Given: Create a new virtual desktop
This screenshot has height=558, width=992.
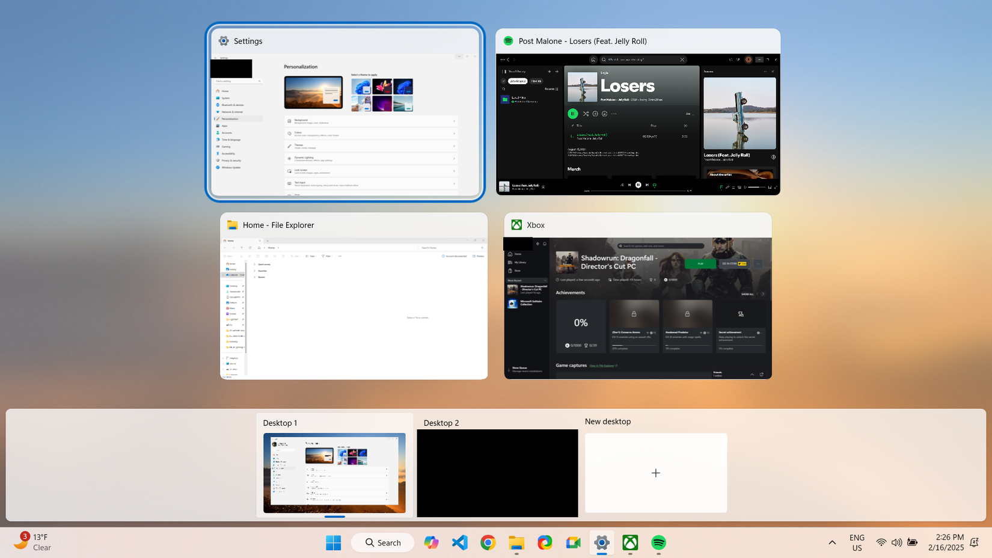Looking at the screenshot, I should click(x=655, y=473).
